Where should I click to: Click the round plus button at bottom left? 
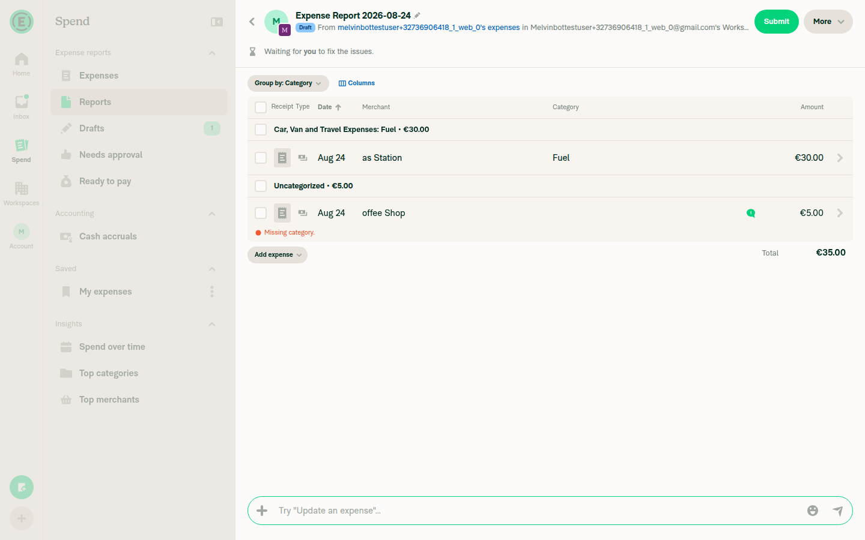pyautogui.click(x=22, y=518)
